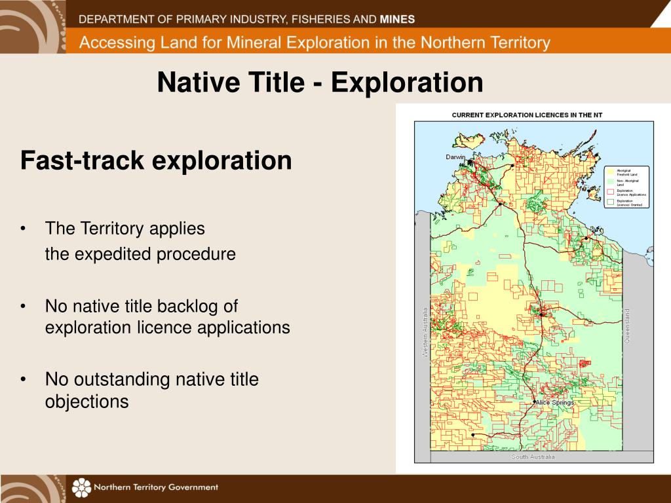Click the word 'objections' in the last bullet
Screen dimensions: 671x503
[x=87, y=402]
